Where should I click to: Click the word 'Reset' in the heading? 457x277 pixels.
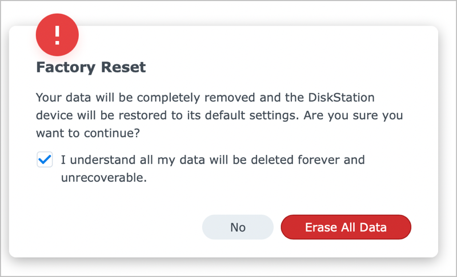(126, 68)
